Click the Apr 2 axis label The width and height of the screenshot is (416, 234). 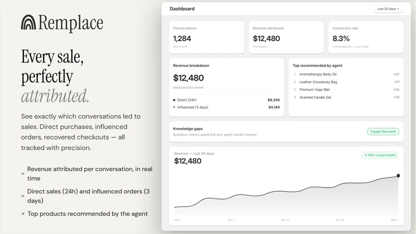tap(177, 220)
